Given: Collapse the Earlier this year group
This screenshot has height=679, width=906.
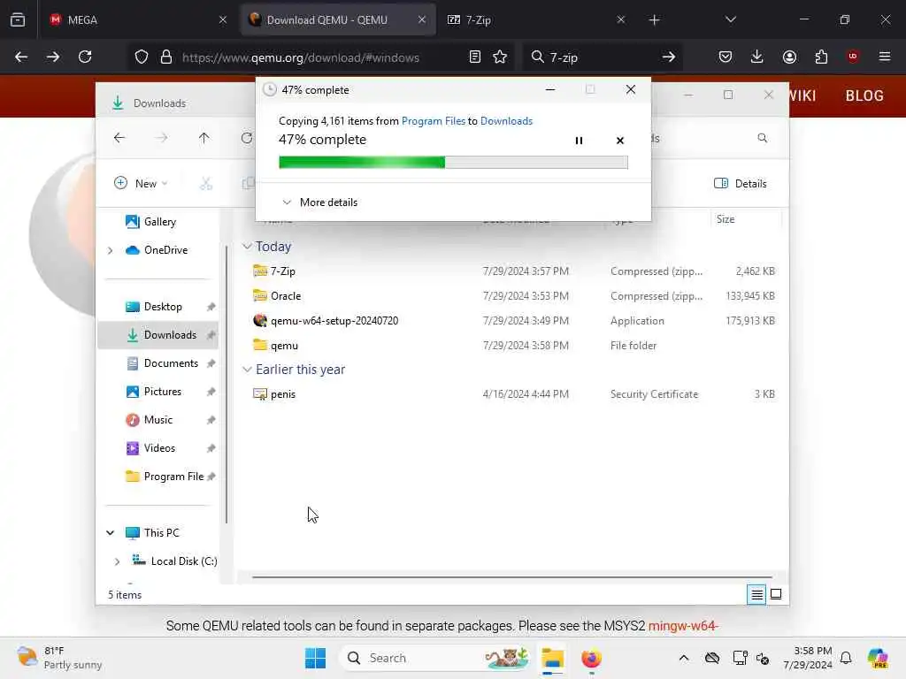Looking at the screenshot, I should point(247,370).
